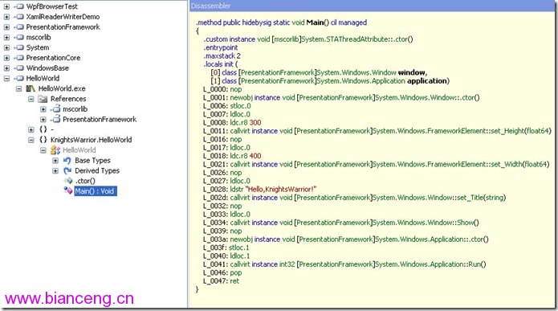Expand mscorlib under References
Screen dimensions: 558x311
43,109
